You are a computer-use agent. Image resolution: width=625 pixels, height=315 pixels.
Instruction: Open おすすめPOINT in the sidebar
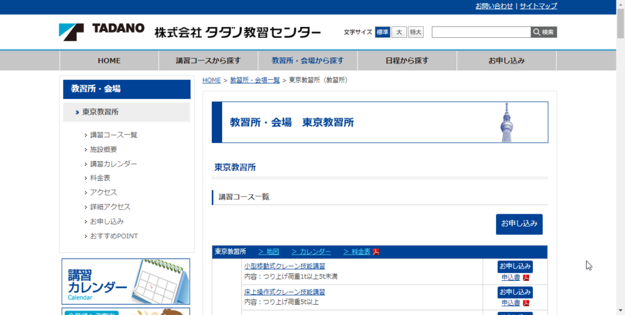pyautogui.click(x=114, y=236)
